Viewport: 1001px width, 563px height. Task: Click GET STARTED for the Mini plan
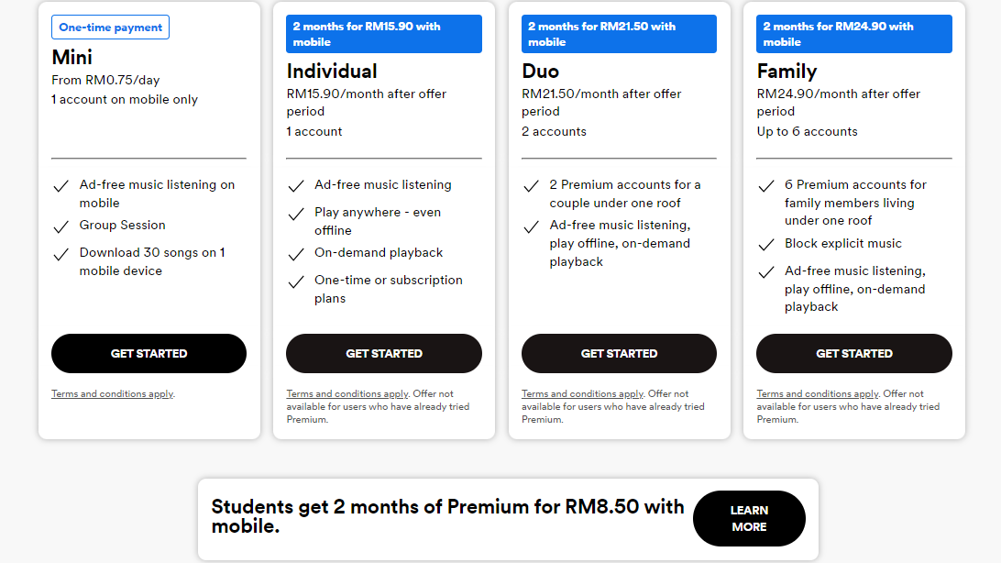(148, 353)
